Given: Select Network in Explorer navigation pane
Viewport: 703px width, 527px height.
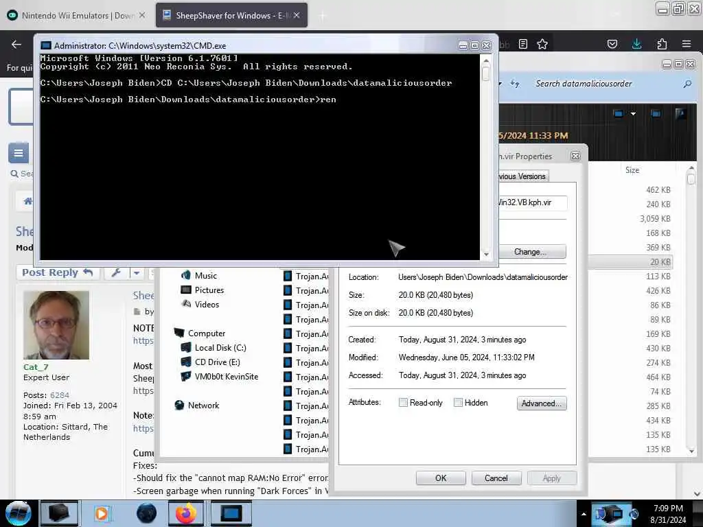Looking at the screenshot, I should tap(203, 405).
